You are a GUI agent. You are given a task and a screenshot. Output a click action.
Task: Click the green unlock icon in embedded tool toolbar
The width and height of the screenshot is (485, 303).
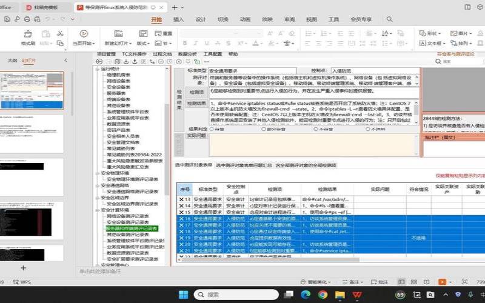pos(197,62)
